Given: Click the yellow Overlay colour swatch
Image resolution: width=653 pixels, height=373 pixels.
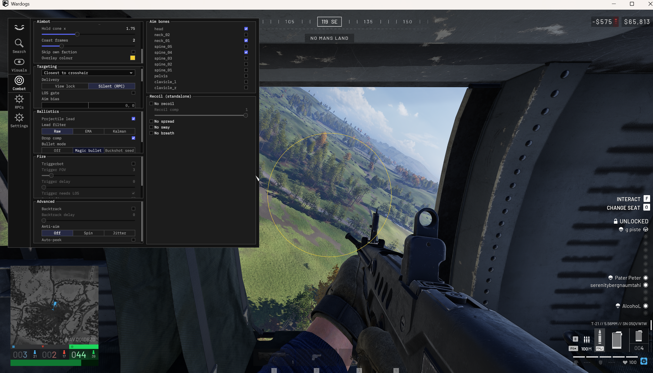Looking at the screenshot, I should 133,58.
